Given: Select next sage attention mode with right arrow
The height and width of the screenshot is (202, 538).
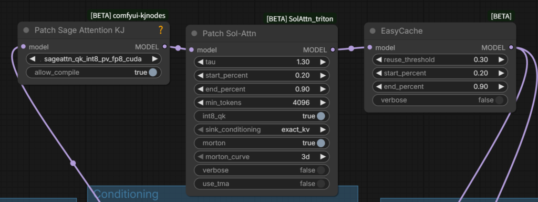Looking at the screenshot, I should (155, 59).
